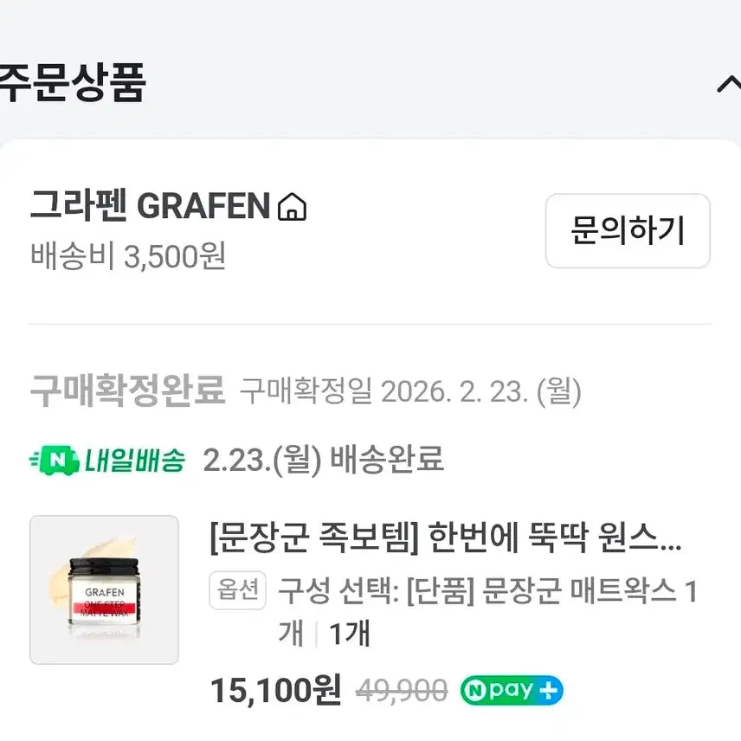Click the green N logo of Npay

point(477,691)
